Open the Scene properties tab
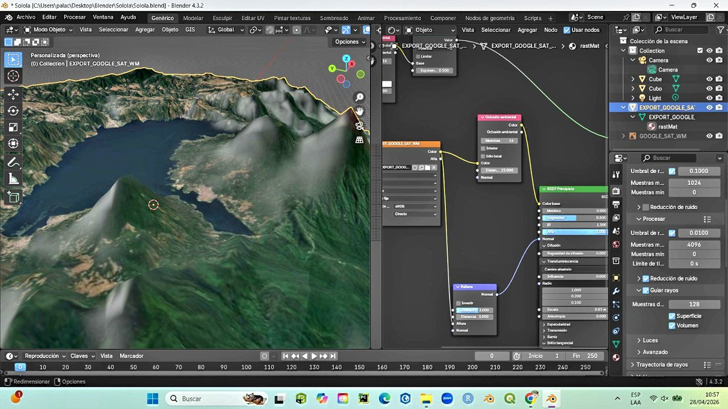 pos(616,231)
